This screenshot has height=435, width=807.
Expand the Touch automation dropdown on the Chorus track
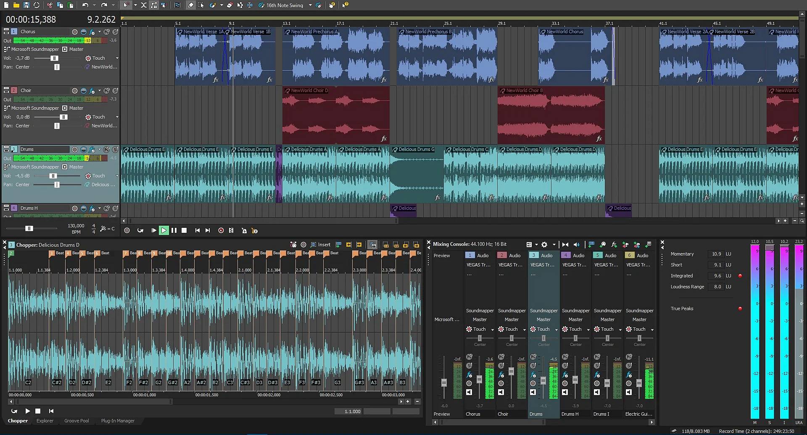(117, 58)
